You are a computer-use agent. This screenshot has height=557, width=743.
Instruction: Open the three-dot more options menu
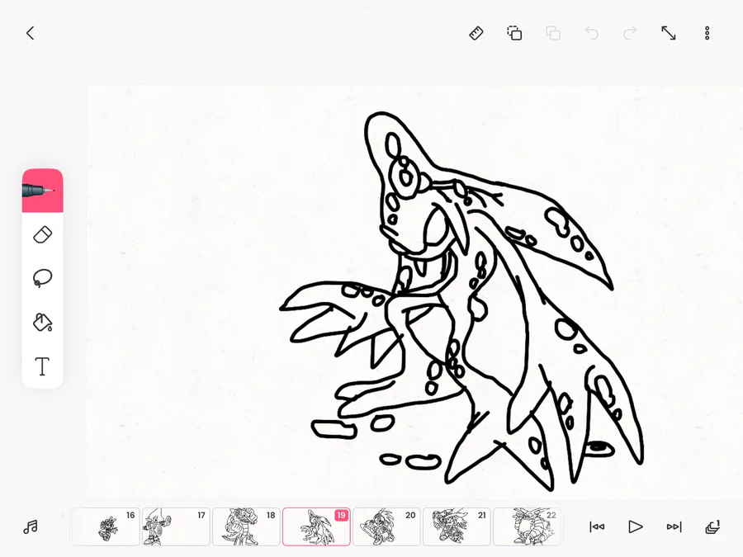(707, 33)
